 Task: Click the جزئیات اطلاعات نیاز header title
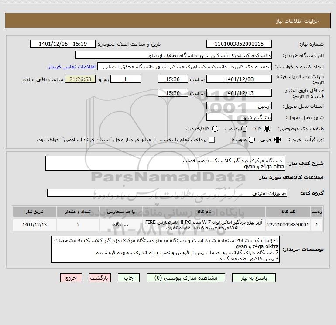[x=298, y=21]
